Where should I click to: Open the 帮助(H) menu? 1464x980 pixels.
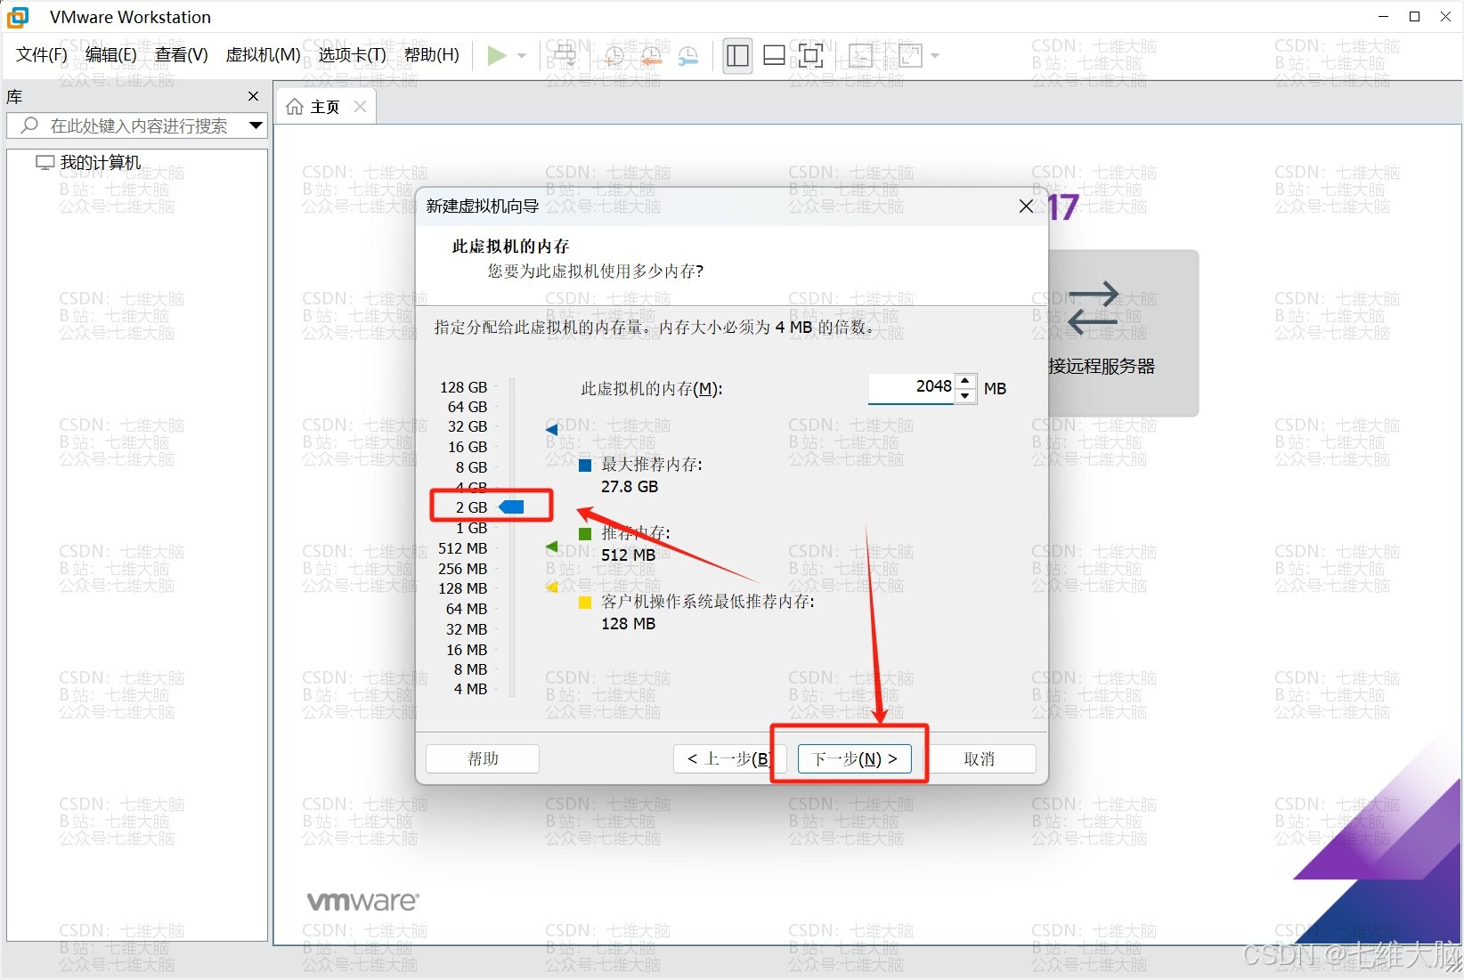(432, 55)
